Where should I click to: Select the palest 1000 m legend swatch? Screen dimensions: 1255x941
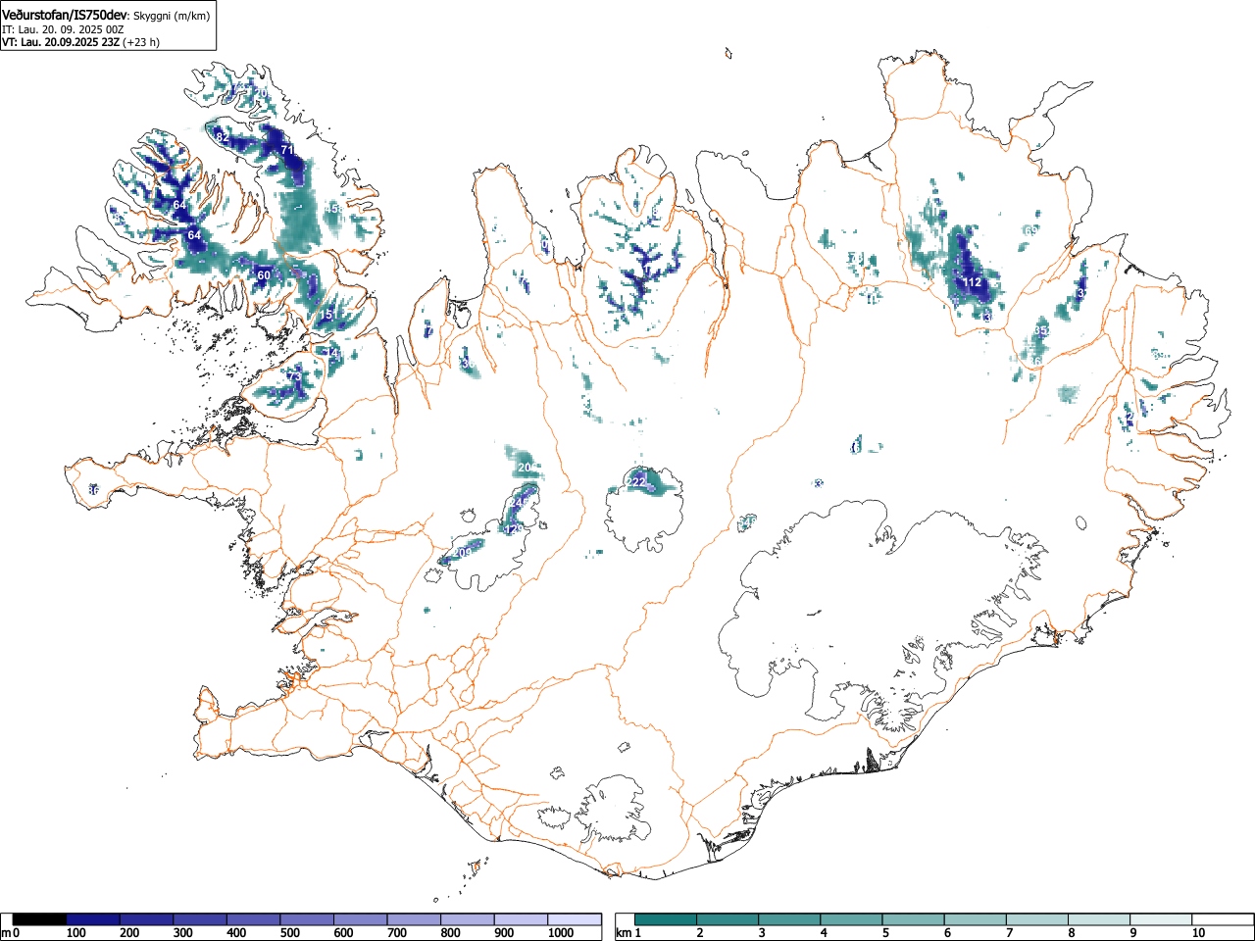point(575,919)
